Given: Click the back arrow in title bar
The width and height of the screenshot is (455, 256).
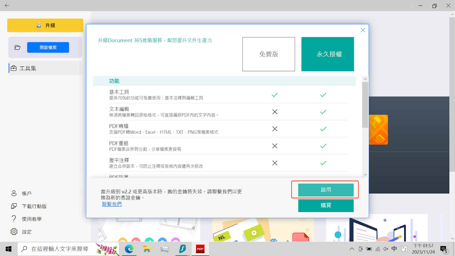Looking at the screenshot, I should pos(7,5).
